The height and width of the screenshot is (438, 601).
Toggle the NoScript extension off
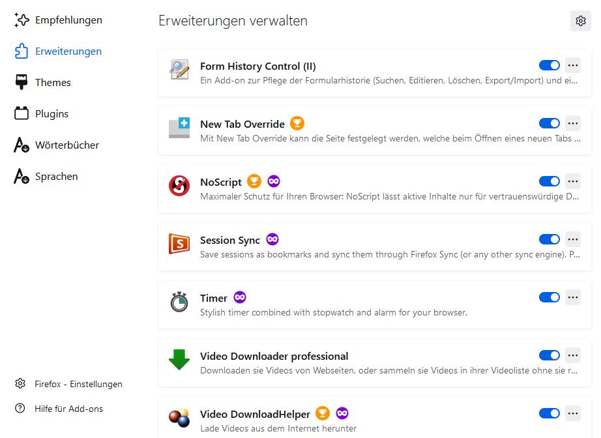pos(549,181)
